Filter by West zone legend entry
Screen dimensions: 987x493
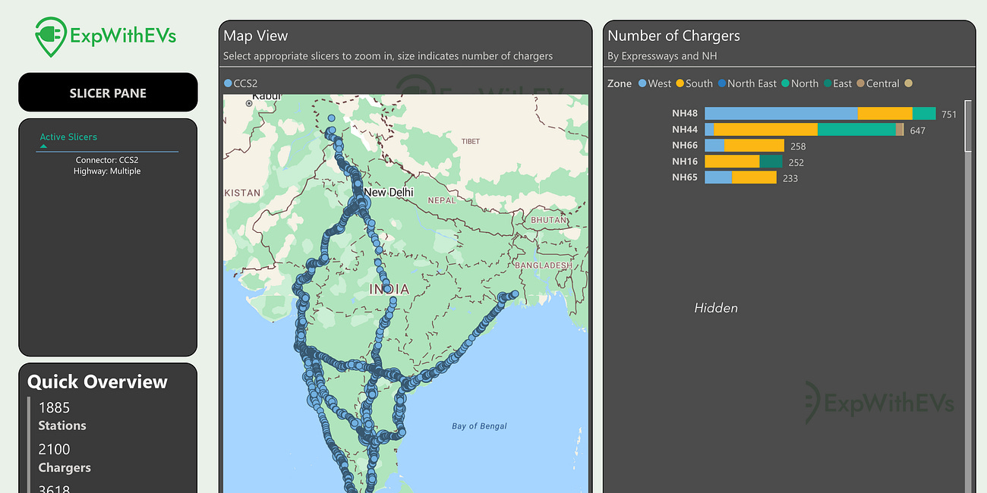(654, 83)
